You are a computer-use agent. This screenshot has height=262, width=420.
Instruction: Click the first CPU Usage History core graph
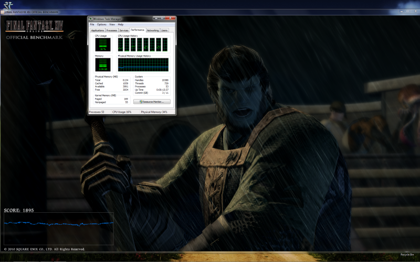[x=120, y=45]
